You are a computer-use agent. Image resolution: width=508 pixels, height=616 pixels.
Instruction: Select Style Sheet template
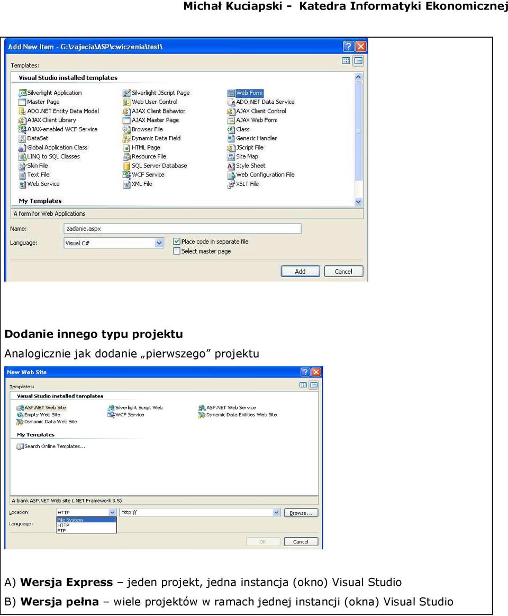pyautogui.click(x=246, y=166)
